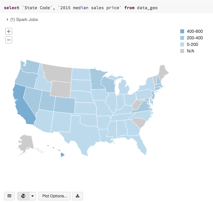Click the zoom in plus button
Screen dimensions: 213x202
9,31
